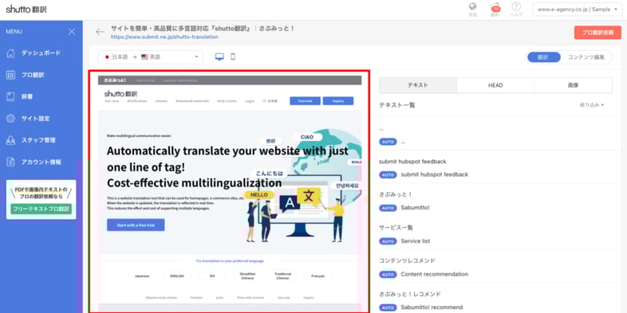Click Download materials in preview nav
This screenshot has width=627, height=313.
tap(192, 101)
